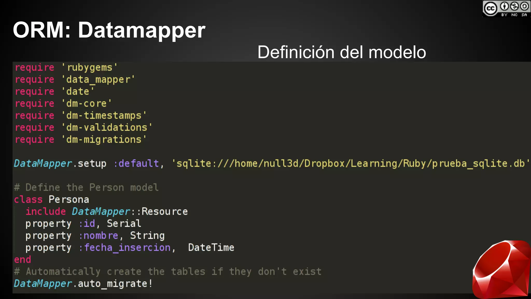Click the 'include DataMapper::Resource' line
Screen dimensions: 531x299
pos(107,212)
